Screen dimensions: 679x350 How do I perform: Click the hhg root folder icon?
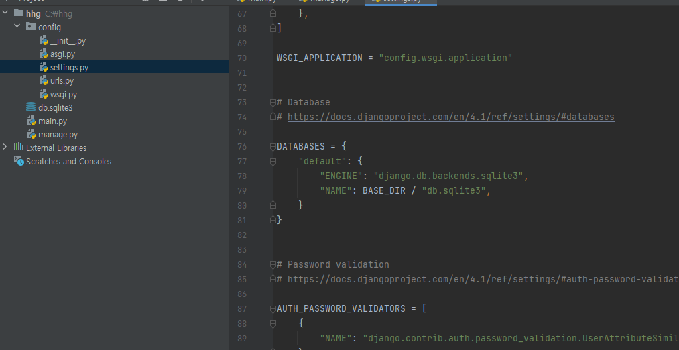tap(19, 13)
